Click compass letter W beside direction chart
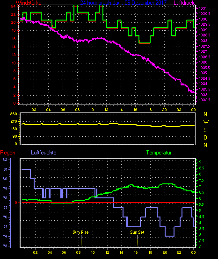 pos(206,122)
